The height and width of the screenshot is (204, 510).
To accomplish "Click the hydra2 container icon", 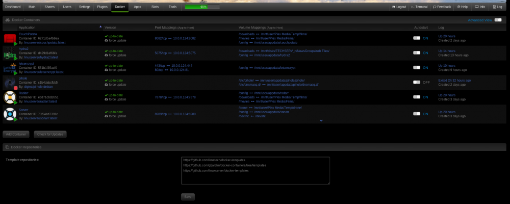I will click(10, 53).
